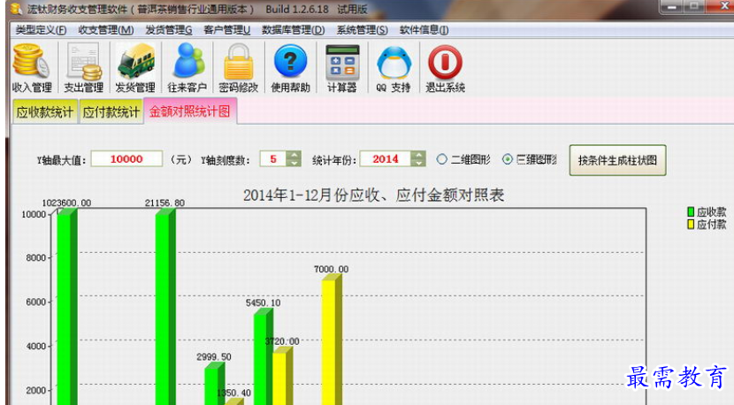This screenshot has height=405, width=734.
Task: Click the yellow bar labeled 3720.00
Action: [x=282, y=377]
